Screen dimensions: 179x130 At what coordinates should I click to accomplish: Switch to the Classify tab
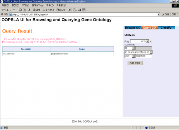[166, 28]
